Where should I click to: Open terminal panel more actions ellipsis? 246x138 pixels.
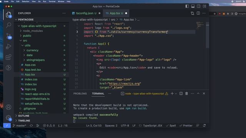click(x=192, y=94)
